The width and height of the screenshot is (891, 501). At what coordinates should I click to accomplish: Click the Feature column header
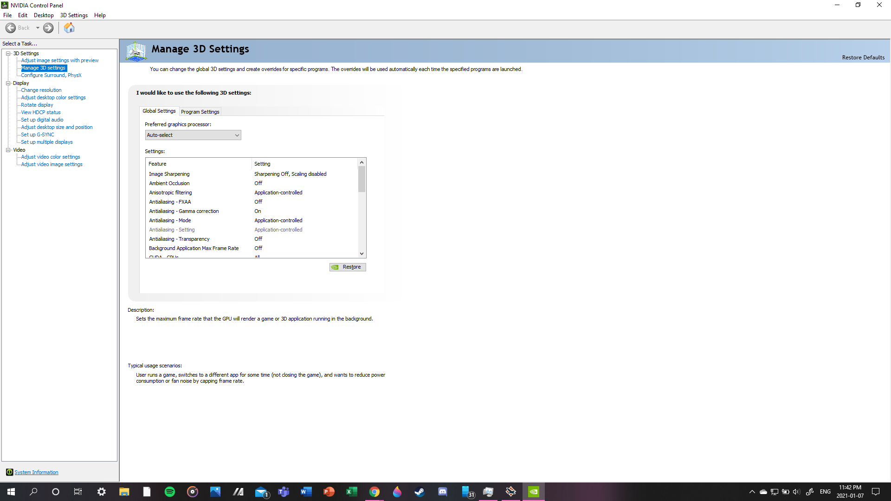point(199,164)
